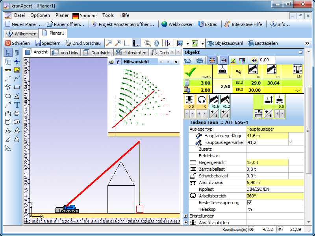Expand the Abstützplatten tree node

(x=186, y=223)
